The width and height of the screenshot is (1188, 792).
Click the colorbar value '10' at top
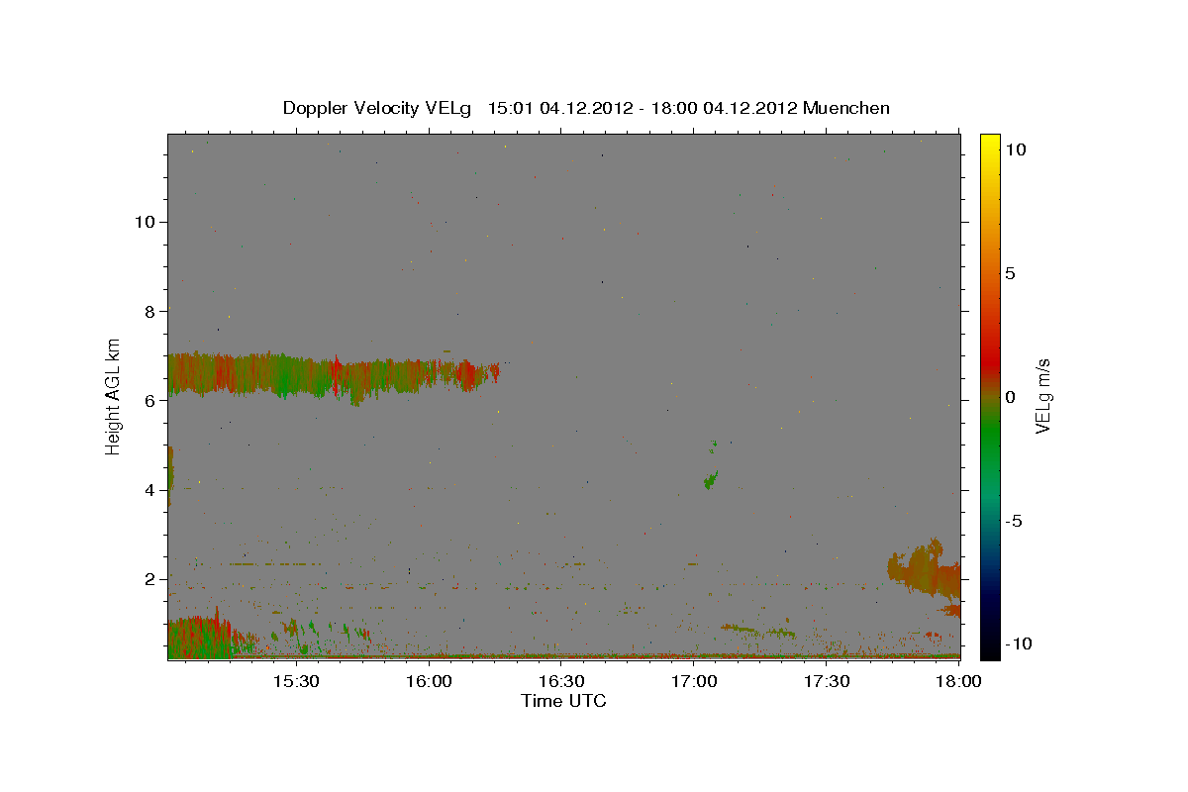pyautogui.click(x=1016, y=149)
